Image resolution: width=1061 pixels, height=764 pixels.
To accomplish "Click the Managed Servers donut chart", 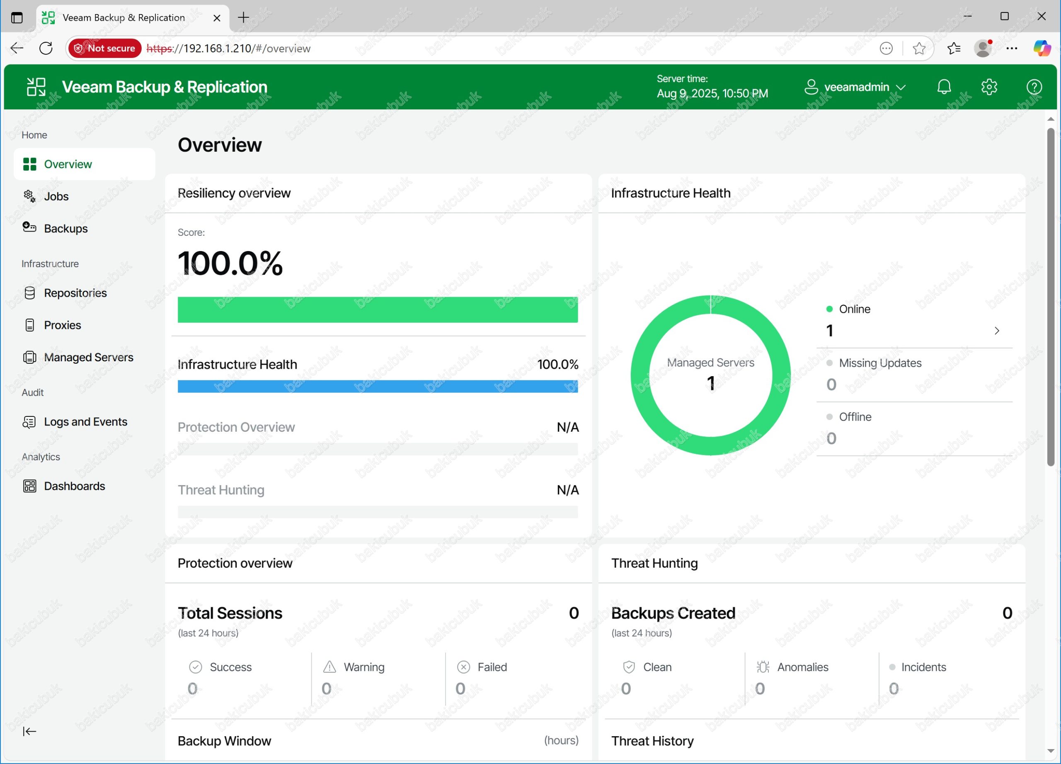I will tap(710, 375).
